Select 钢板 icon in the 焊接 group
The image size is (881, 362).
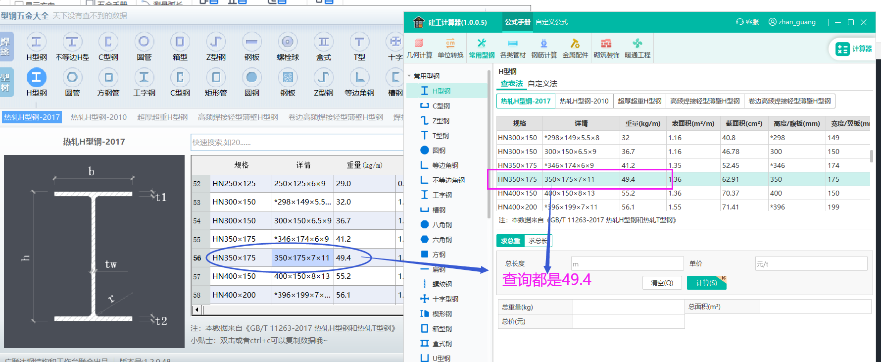coord(252,47)
